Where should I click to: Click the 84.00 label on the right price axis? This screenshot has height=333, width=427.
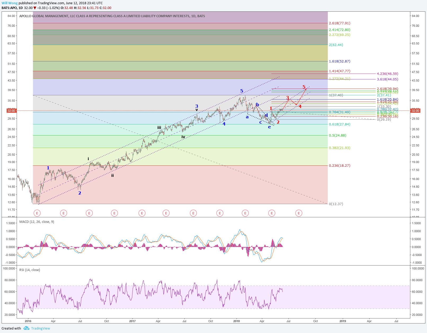(416, 16)
